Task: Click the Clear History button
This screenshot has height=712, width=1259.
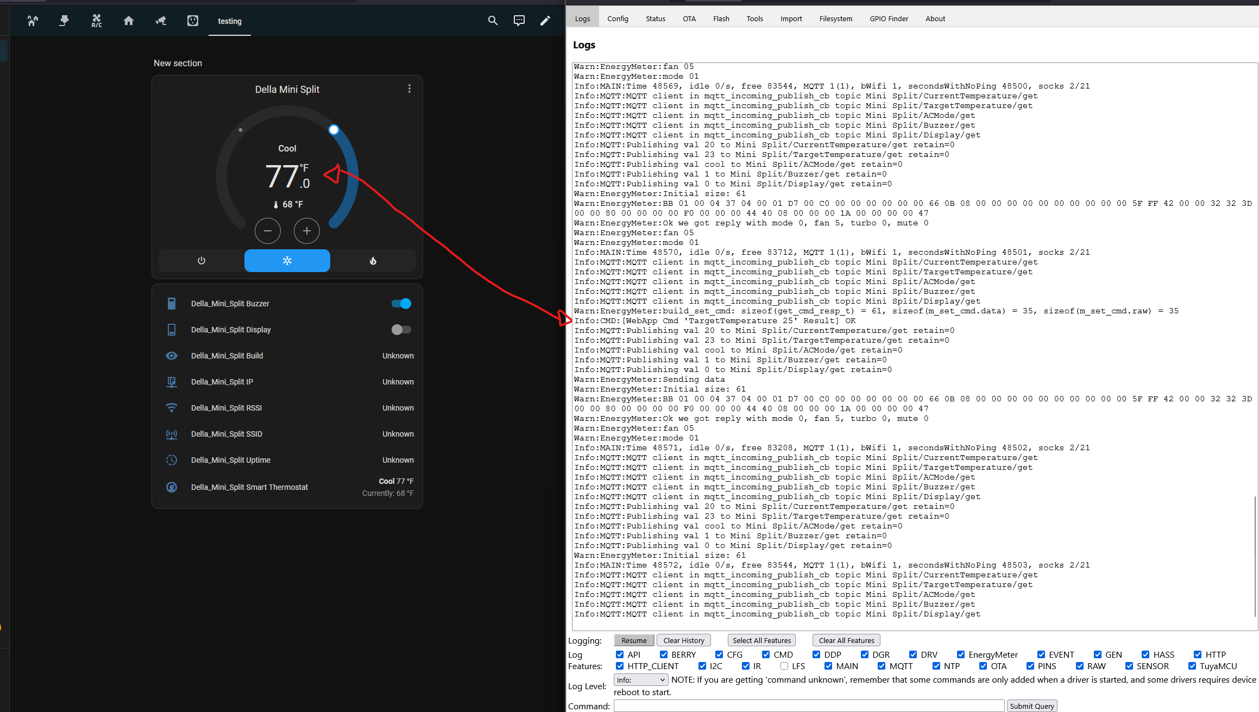Action: pyautogui.click(x=683, y=640)
